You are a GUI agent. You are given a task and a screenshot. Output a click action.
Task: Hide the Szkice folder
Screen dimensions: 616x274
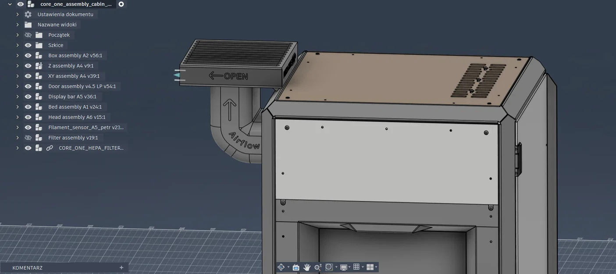(x=28, y=45)
